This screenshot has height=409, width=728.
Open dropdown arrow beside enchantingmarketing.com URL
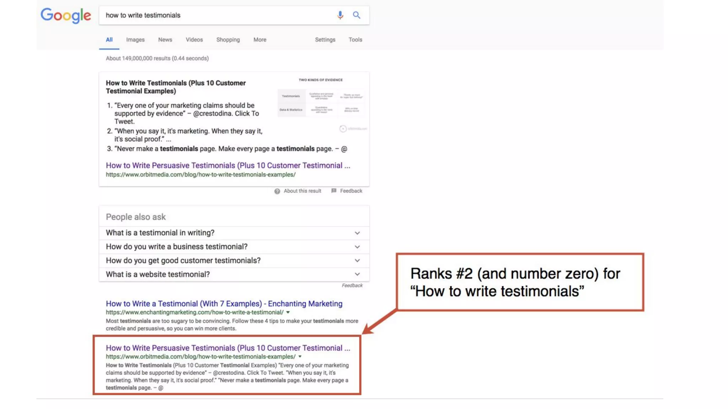(x=288, y=312)
